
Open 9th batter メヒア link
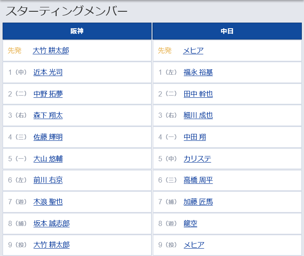pos(194,245)
